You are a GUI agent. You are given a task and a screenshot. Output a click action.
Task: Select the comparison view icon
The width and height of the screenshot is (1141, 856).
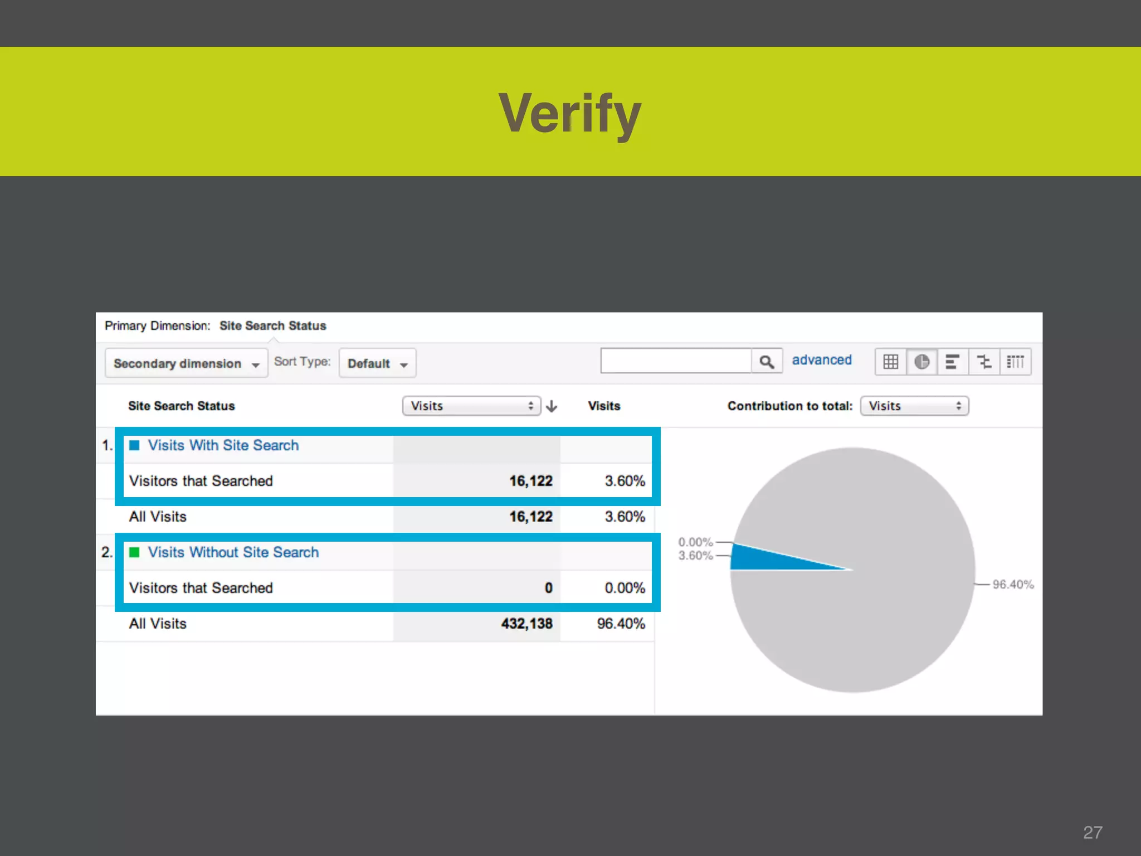[984, 362]
